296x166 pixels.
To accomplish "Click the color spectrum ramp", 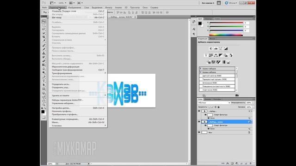I will (226, 35).
